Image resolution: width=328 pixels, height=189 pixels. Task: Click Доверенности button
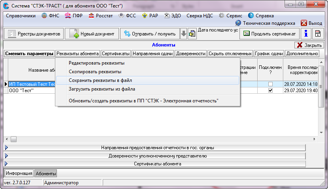coord(191,54)
